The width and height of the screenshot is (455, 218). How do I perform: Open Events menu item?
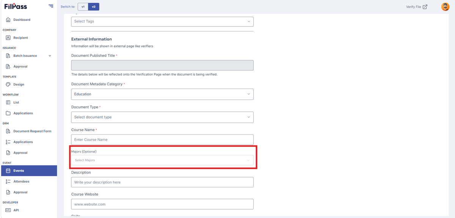pos(28,171)
